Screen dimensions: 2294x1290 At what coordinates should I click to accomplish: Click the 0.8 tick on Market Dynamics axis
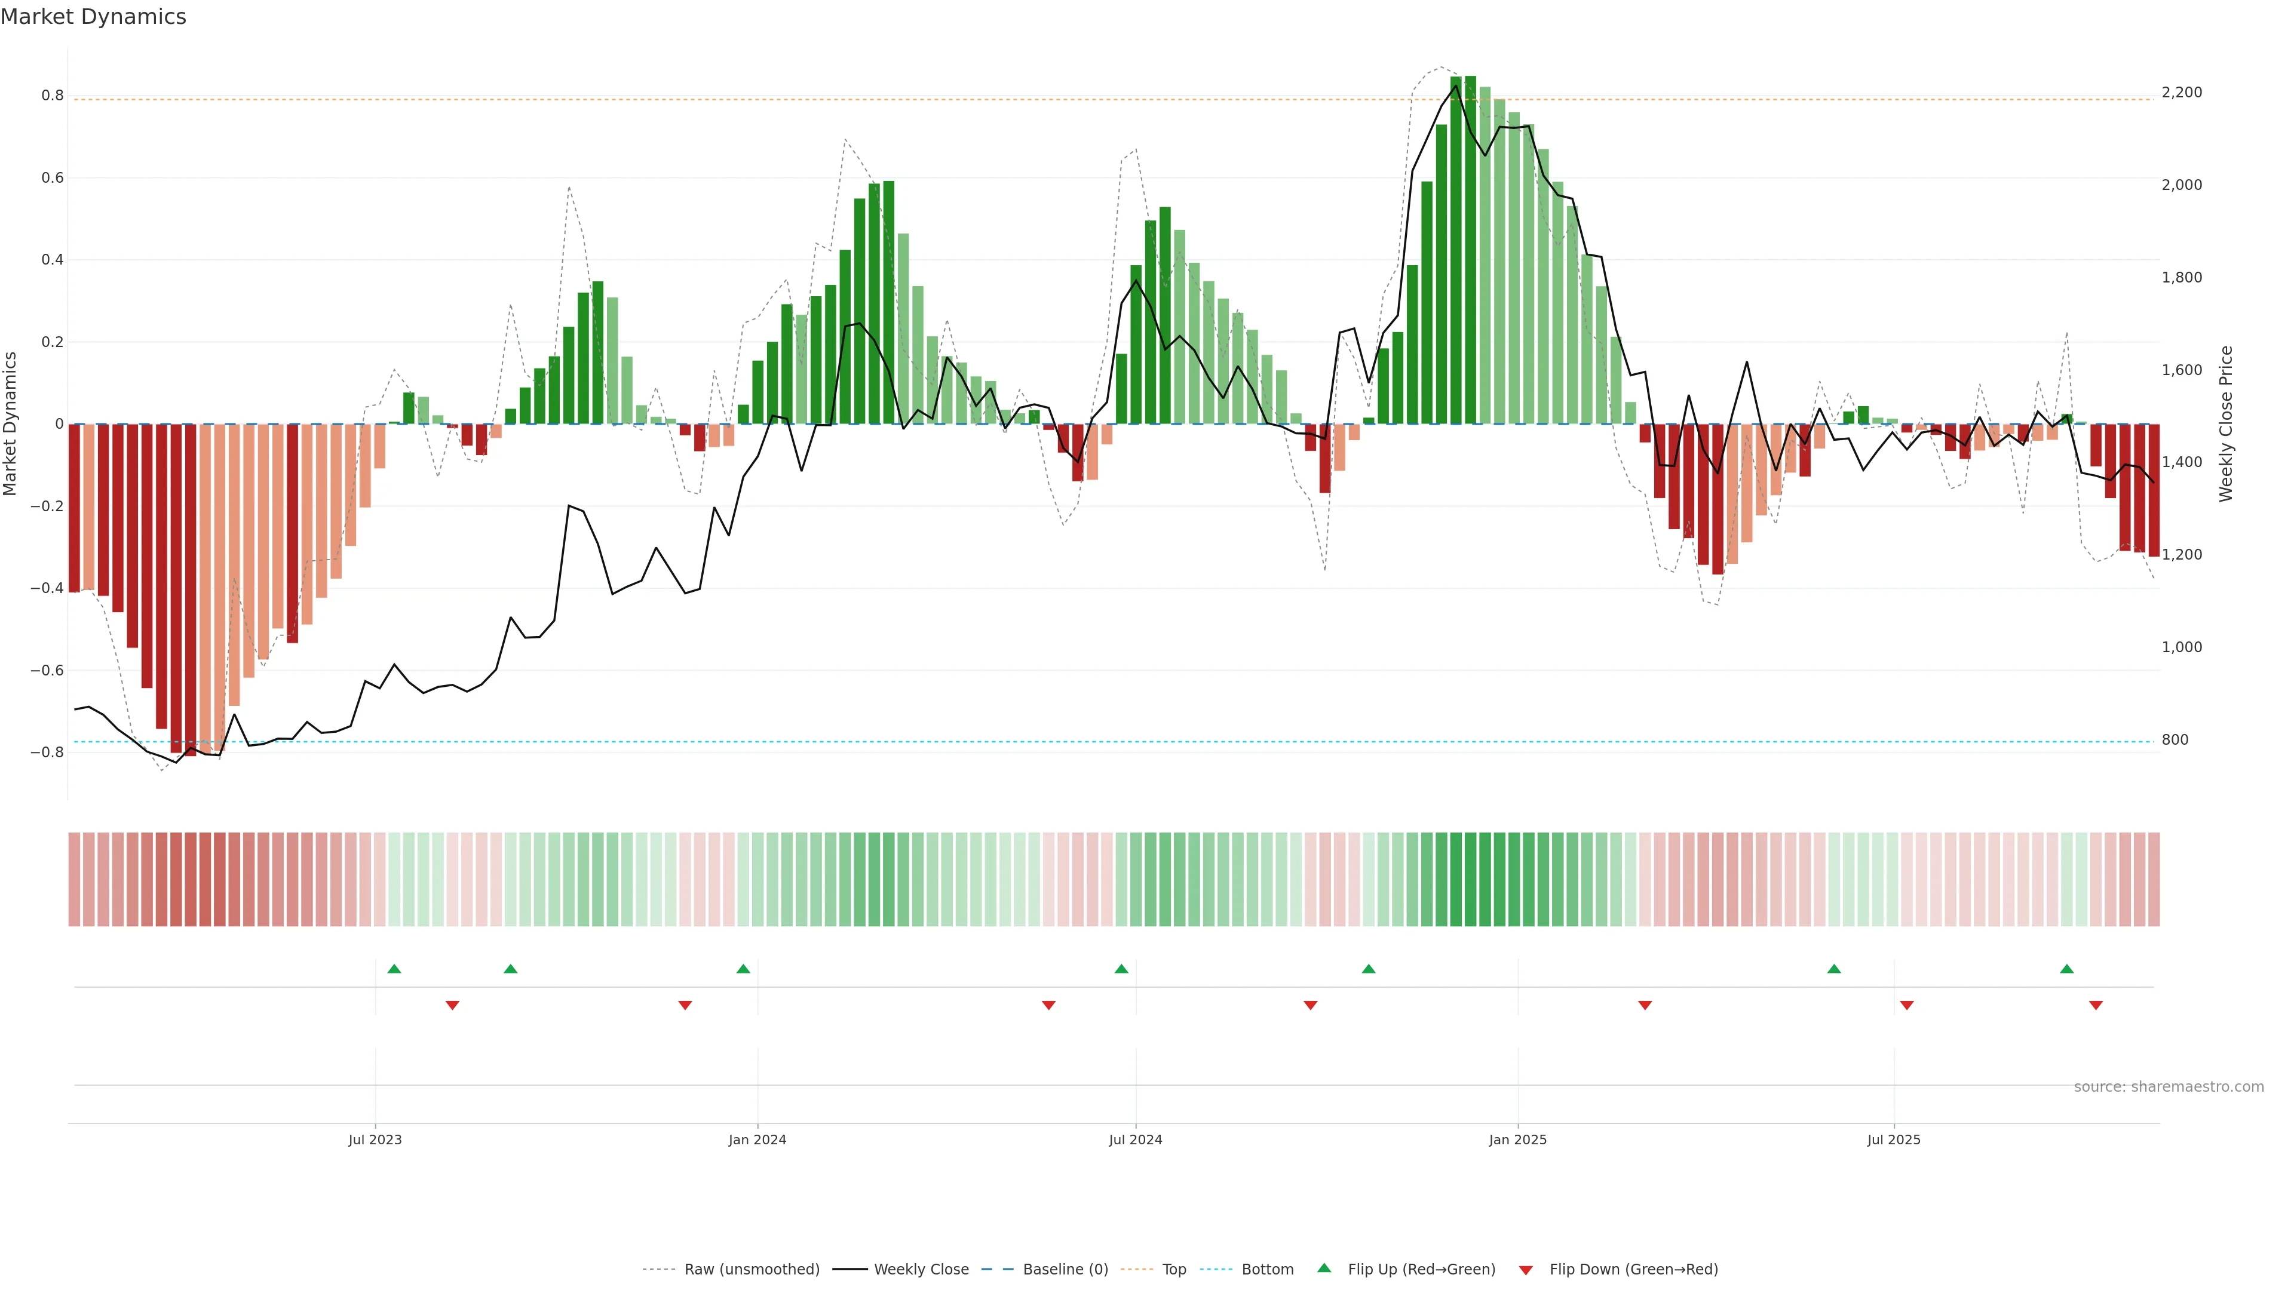(53, 96)
